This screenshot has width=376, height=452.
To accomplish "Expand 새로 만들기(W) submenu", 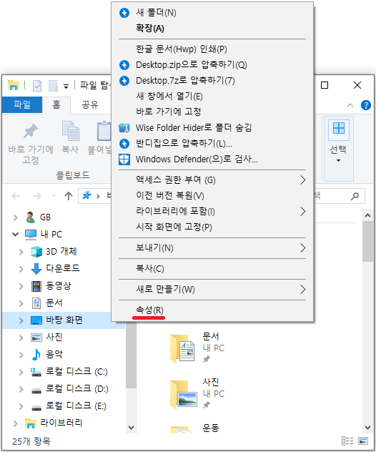I will 212,289.
